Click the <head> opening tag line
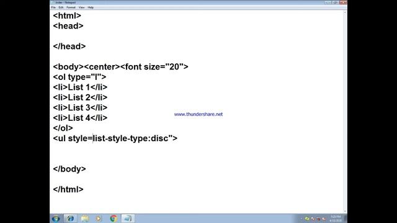This screenshot has width=397, height=223. pyautogui.click(x=68, y=26)
